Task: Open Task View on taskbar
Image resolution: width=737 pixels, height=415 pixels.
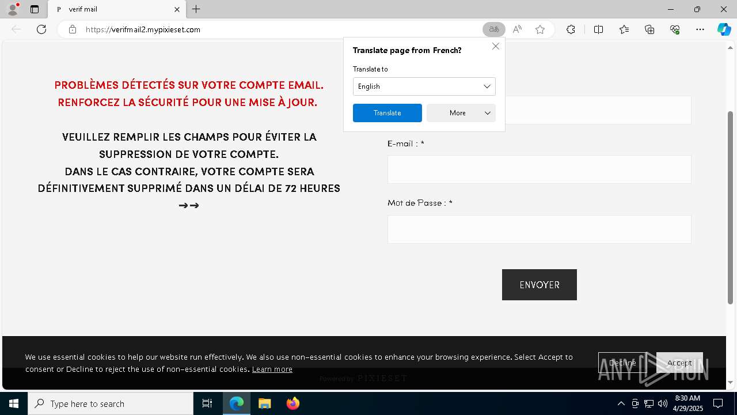Action: [x=207, y=403]
